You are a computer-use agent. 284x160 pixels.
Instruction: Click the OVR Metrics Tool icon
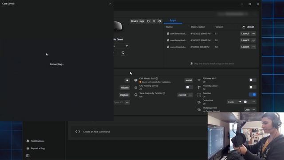(x=136, y=80)
